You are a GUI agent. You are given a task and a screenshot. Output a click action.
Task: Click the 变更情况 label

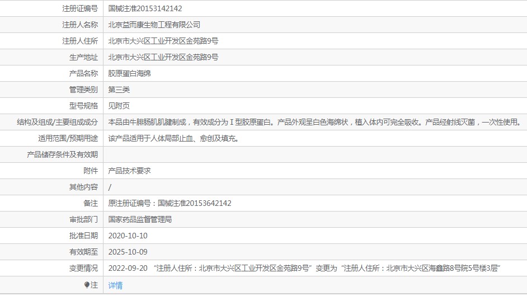(x=84, y=268)
